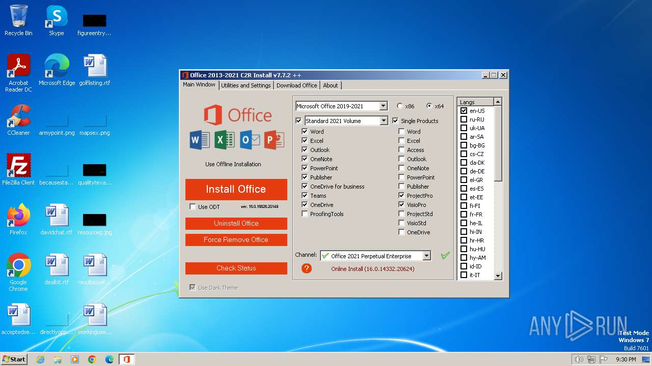Click the Office logo in installer
This screenshot has height=366, width=652.
coord(238,115)
